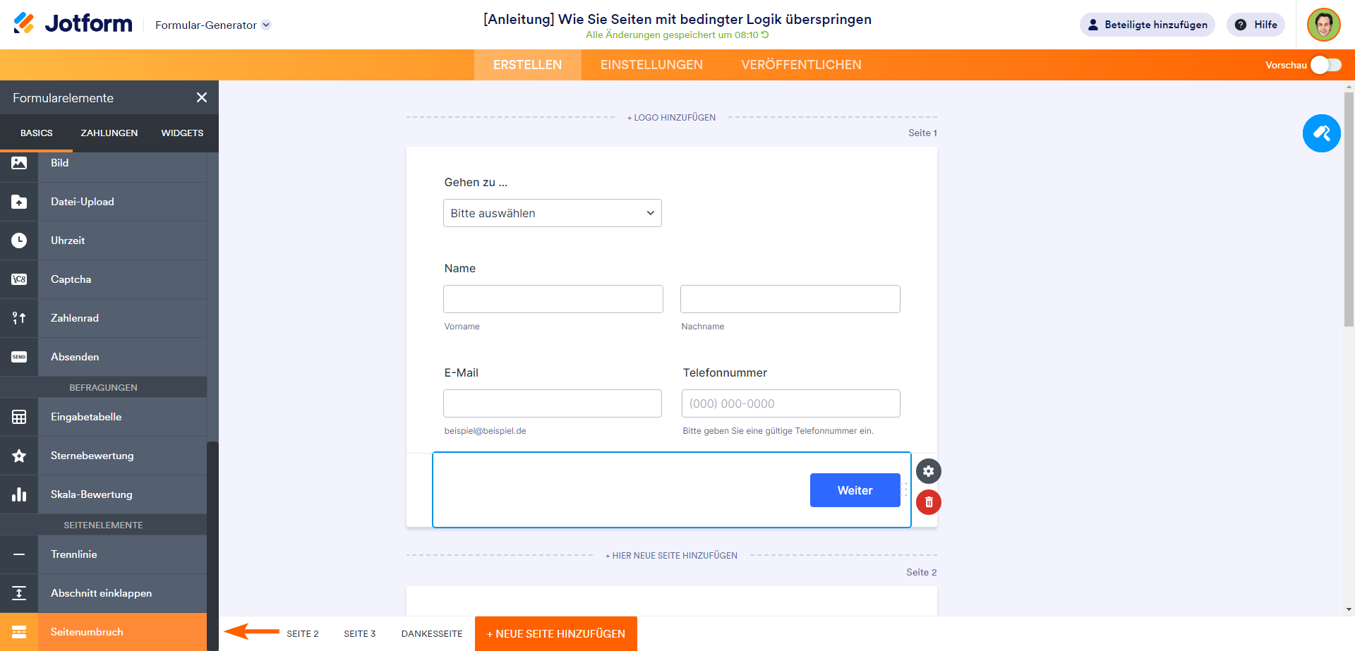The height and width of the screenshot is (651, 1355).
Task: Toggle the Vorschau preview switch
Action: coord(1325,65)
